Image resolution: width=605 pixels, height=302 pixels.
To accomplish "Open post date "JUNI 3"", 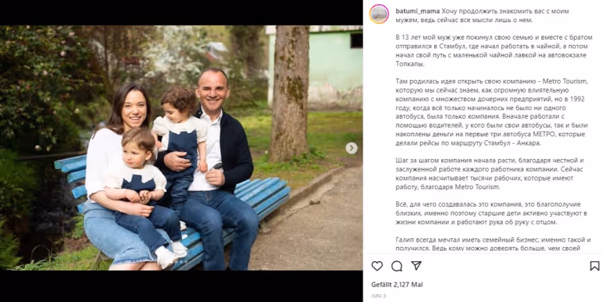I will click(378, 296).
